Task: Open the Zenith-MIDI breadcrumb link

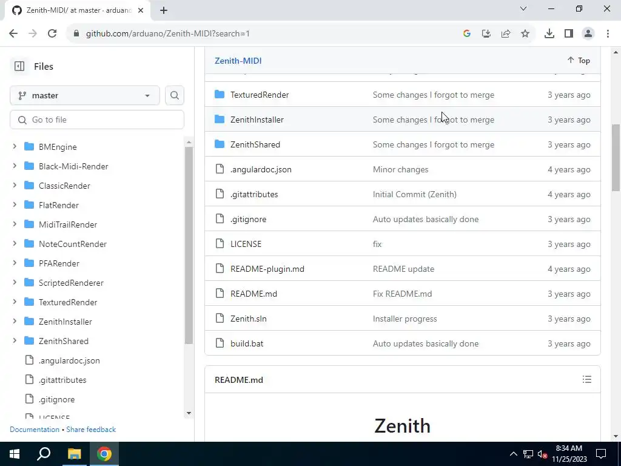Action: point(238,61)
